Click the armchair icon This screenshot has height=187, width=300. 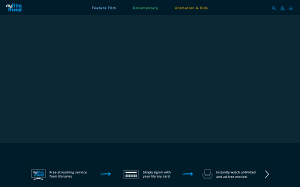(x=207, y=174)
